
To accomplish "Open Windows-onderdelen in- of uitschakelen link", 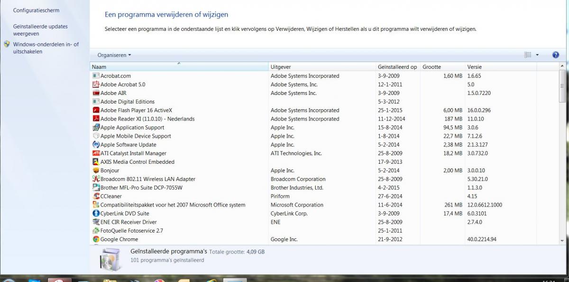I will [46, 48].
